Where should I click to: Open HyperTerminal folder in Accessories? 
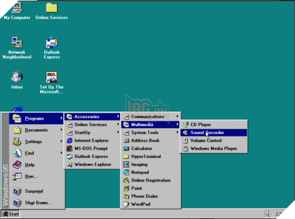pos(151,156)
